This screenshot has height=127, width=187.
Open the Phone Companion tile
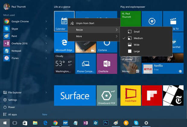click(x=86, y=64)
